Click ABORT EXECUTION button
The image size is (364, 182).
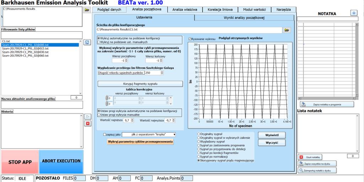click(61, 162)
